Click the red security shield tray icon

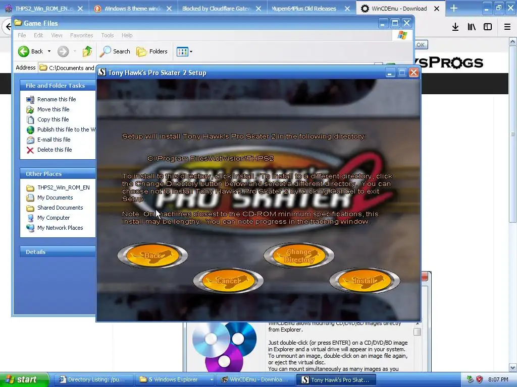480,379
